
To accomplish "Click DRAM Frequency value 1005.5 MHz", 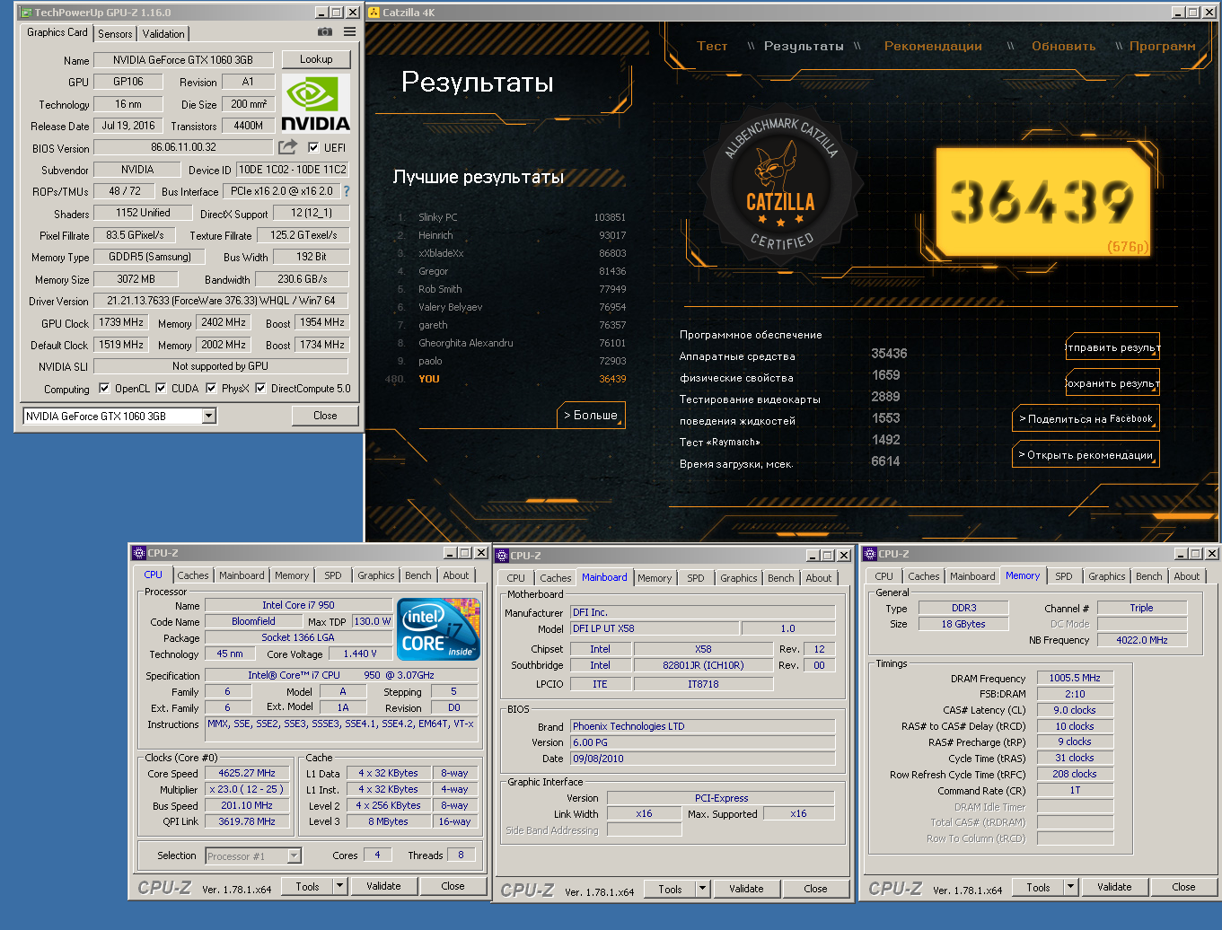I will point(1075,678).
